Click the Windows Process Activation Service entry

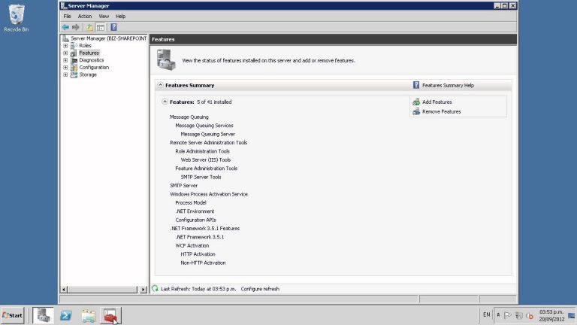coord(209,194)
